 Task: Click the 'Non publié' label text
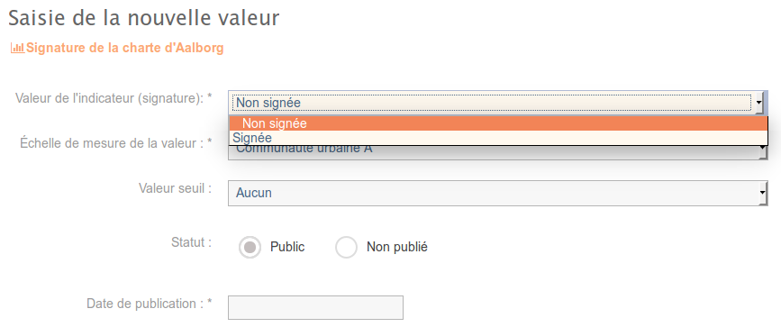pos(397,247)
